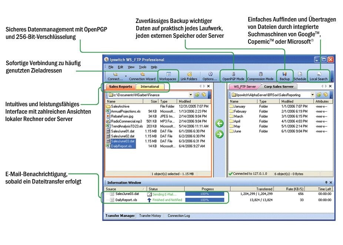Screen dimensions: 343x245
Task: Expand the local path c:\Documents dropdown
Action: point(190,95)
